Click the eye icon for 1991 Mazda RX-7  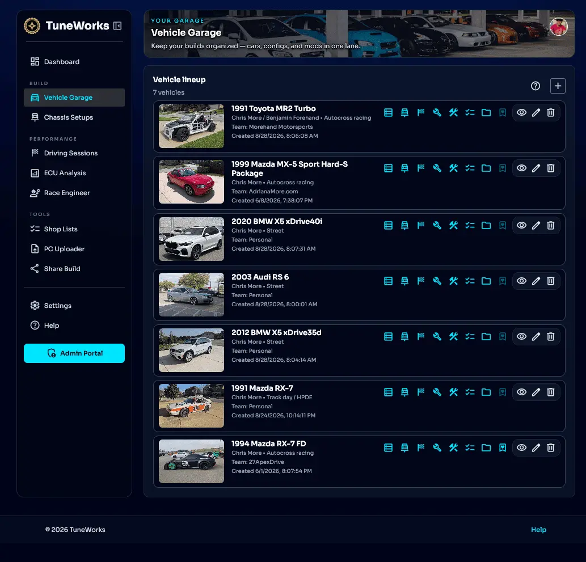tap(521, 392)
